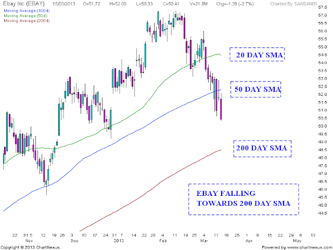Click the Feb month label on time axis
Viewport: 333px width, 250px height.
pos(163,241)
